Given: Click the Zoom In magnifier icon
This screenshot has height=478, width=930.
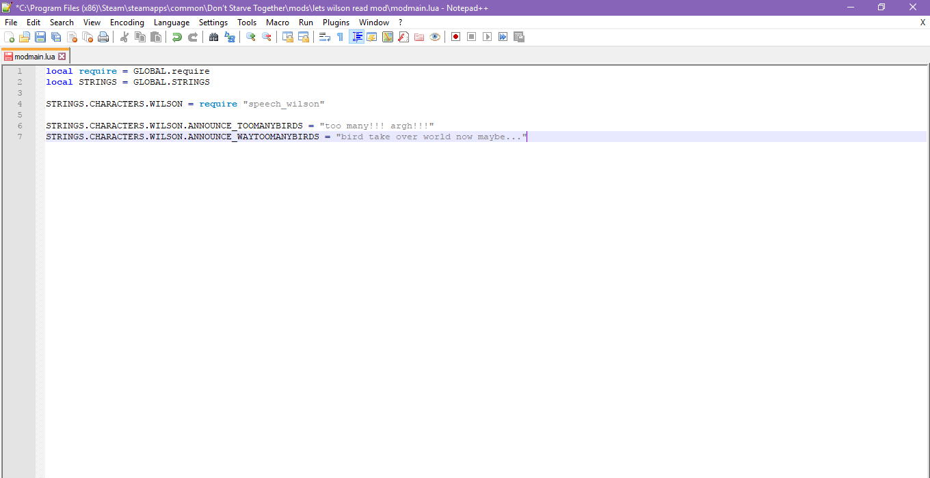Looking at the screenshot, I should pyautogui.click(x=251, y=37).
